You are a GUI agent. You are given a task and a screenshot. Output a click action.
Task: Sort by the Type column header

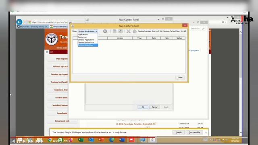click(139, 38)
